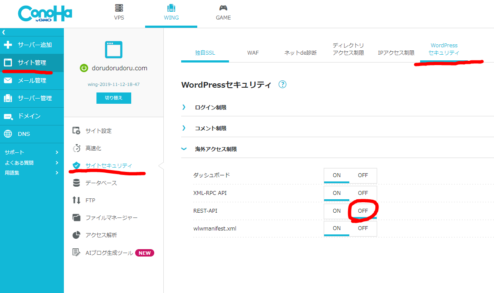Click the 切り替え button
The image size is (494, 293).
[x=114, y=98]
